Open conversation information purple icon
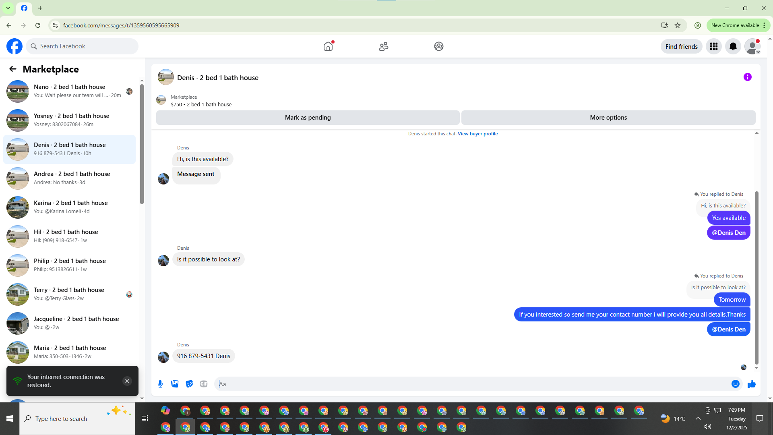The width and height of the screenshot is (773, 435). [747, 77]
